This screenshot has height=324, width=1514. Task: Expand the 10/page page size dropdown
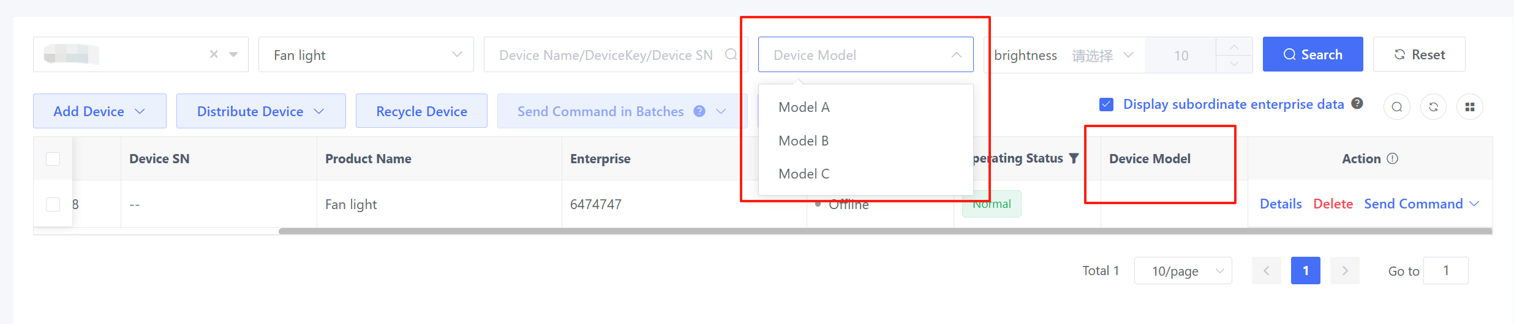tap(1183, 271)
